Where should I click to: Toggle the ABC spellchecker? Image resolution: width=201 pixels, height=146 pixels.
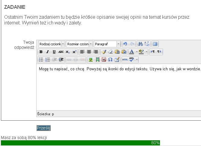pos(132,59)
